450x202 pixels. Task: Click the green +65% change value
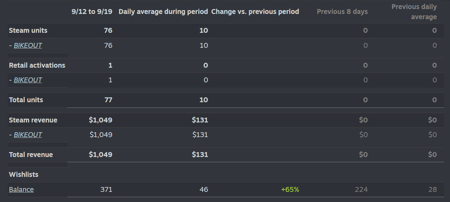click(290, 189)
